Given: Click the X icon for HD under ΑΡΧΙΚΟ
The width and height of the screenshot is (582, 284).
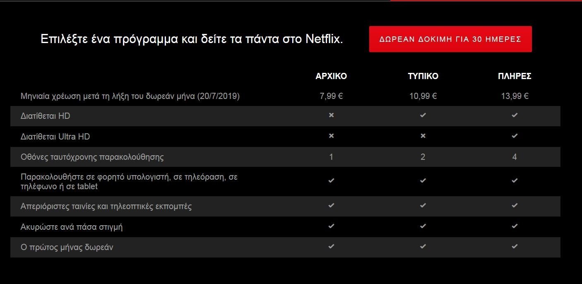Looking at the screenshot, I should click(x=331, y=116).
